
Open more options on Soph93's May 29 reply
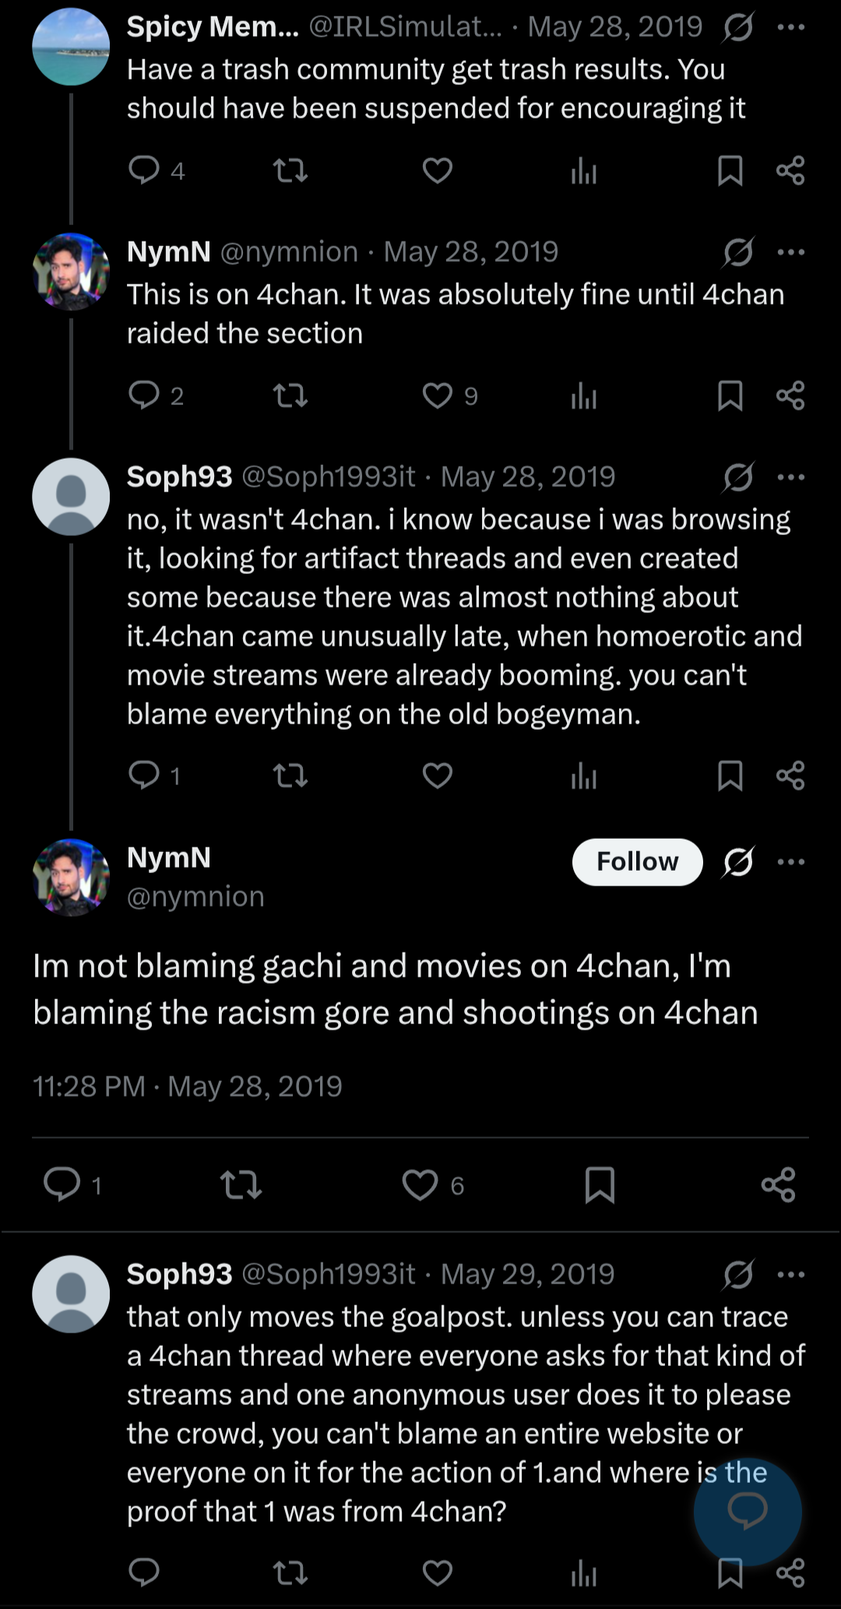click(790, 1274)
